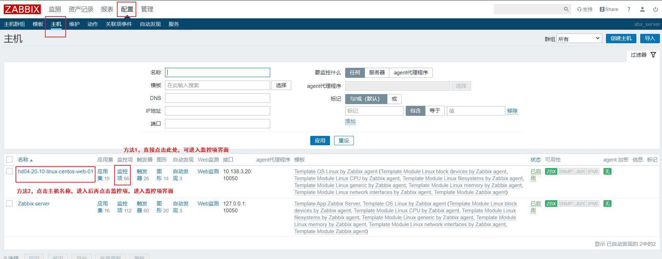Select agent代理程序 monitoring option
The image size is (662, 259).
coord(411,73)
